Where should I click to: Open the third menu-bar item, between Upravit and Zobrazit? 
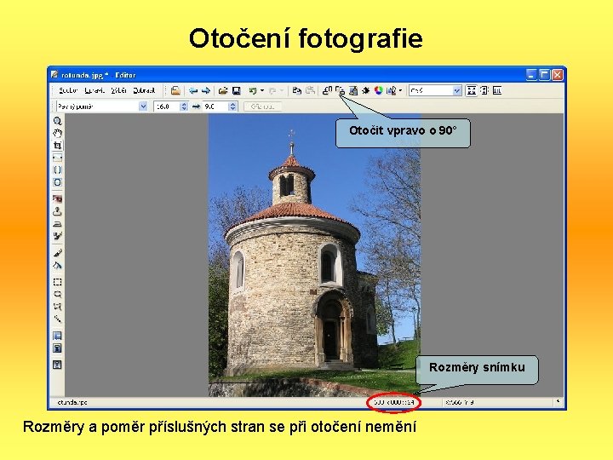(x=118, y=91)
